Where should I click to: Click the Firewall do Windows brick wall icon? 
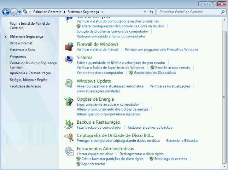69,47
